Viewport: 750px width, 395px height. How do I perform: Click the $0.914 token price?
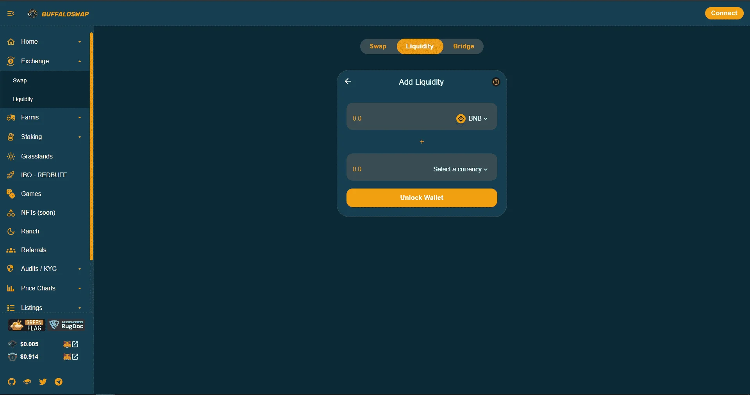click(x=29, y=357)
